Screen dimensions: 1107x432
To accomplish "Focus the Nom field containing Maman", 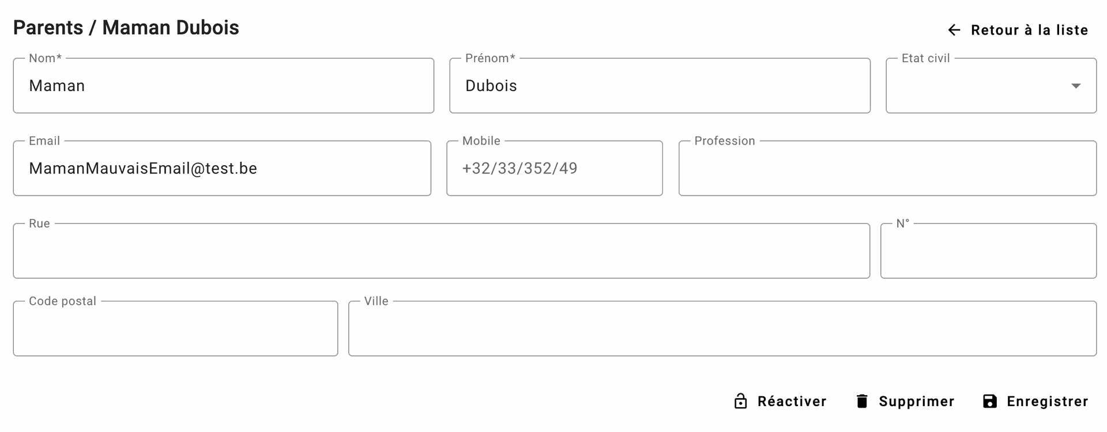I will click(223, 86).
